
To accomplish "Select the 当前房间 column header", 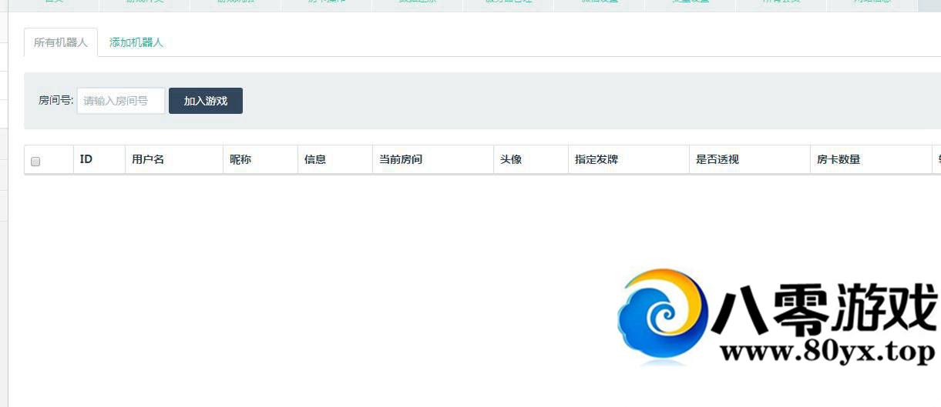I will pos(401,159).
